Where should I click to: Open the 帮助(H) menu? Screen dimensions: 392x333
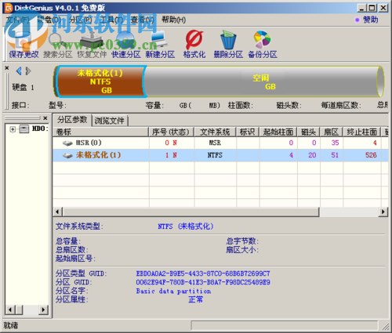pos(173,20)
